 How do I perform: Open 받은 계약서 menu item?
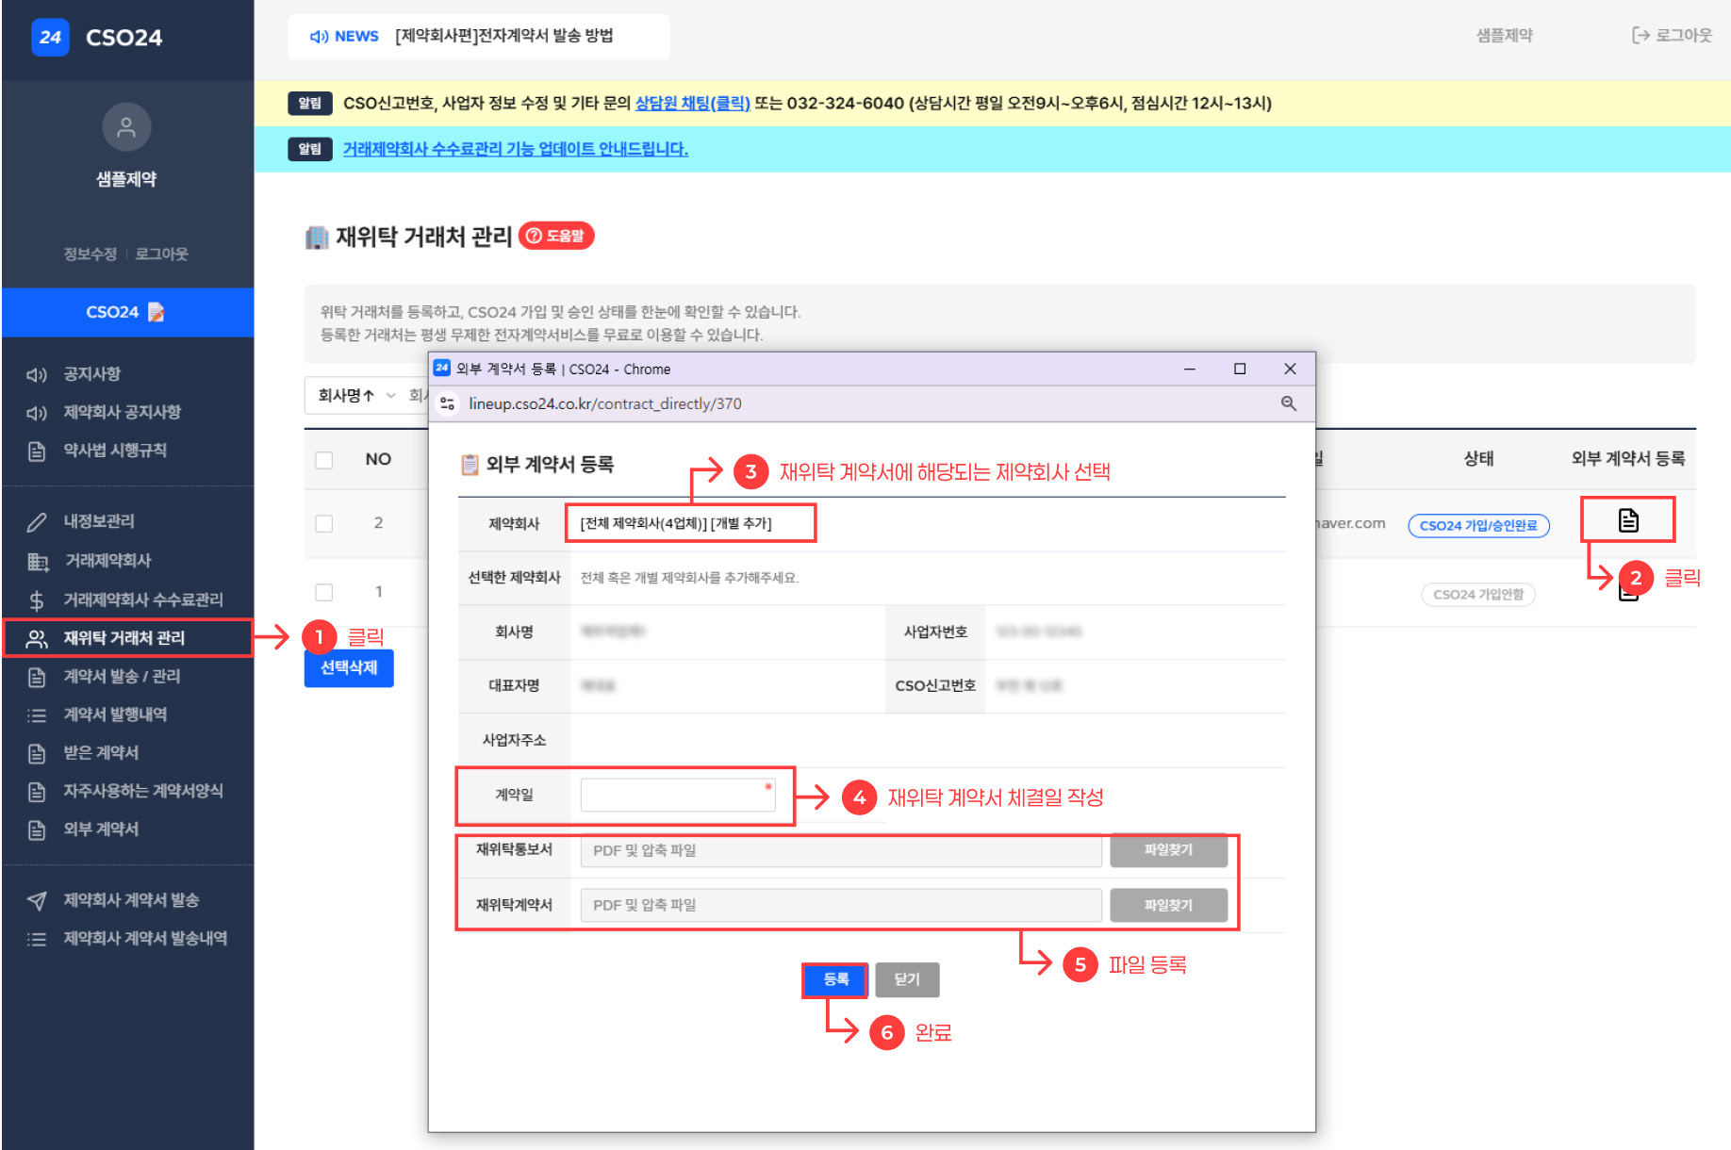click(101, 752)
